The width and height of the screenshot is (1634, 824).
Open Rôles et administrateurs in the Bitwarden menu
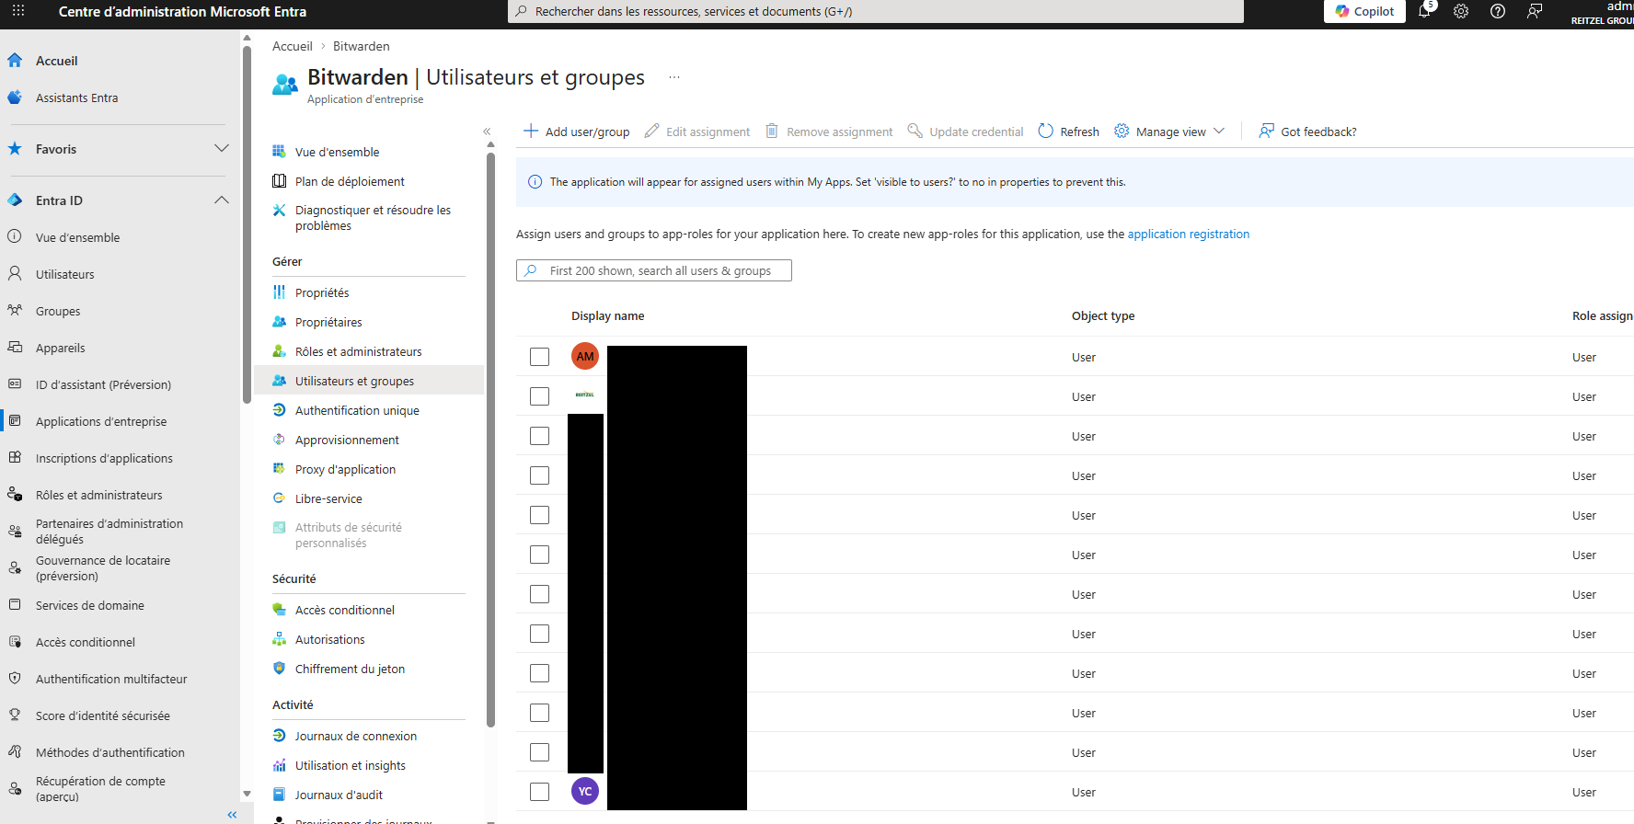click(x=358, y=351)
